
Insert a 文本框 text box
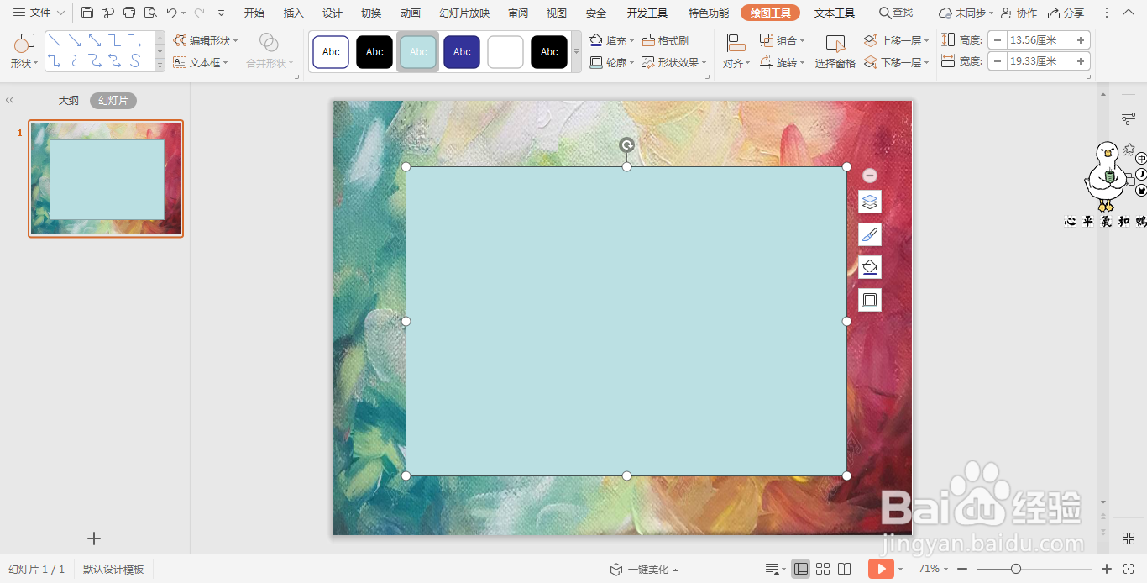click(201, 62)
